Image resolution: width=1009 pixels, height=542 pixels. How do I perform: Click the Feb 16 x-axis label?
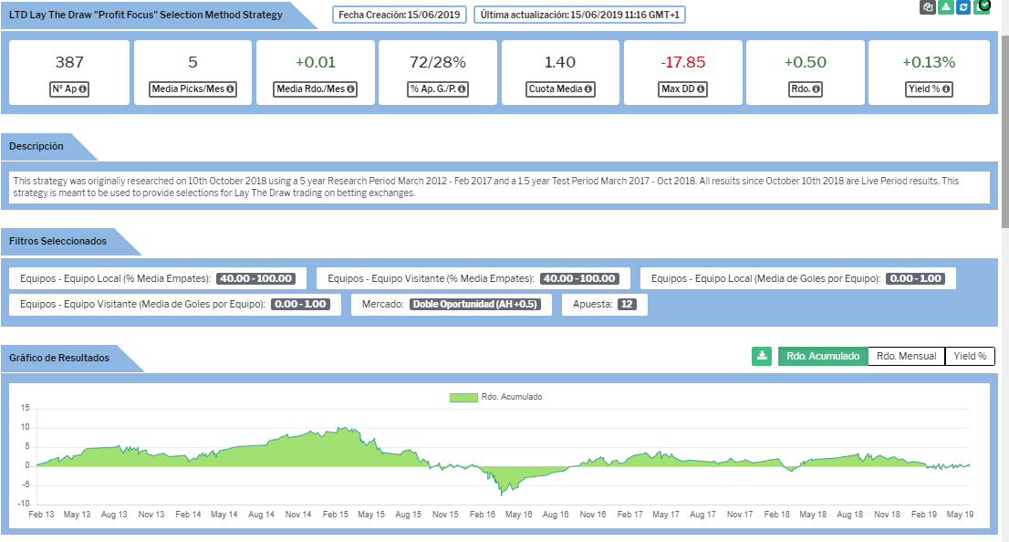pos(483,515)
